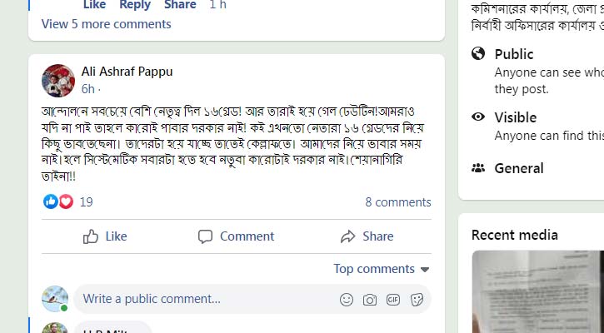Click the red heart reaction icon
Viewport: 604px width, 333px height.
(x=66, y=201)
